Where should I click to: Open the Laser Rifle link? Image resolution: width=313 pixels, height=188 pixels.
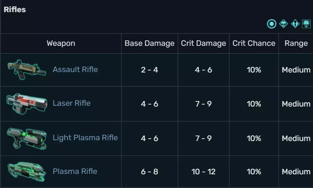pos(72,103)
